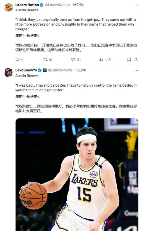
Task: Open more options on LakeShowYo tweet
Action: click(136, 70)
